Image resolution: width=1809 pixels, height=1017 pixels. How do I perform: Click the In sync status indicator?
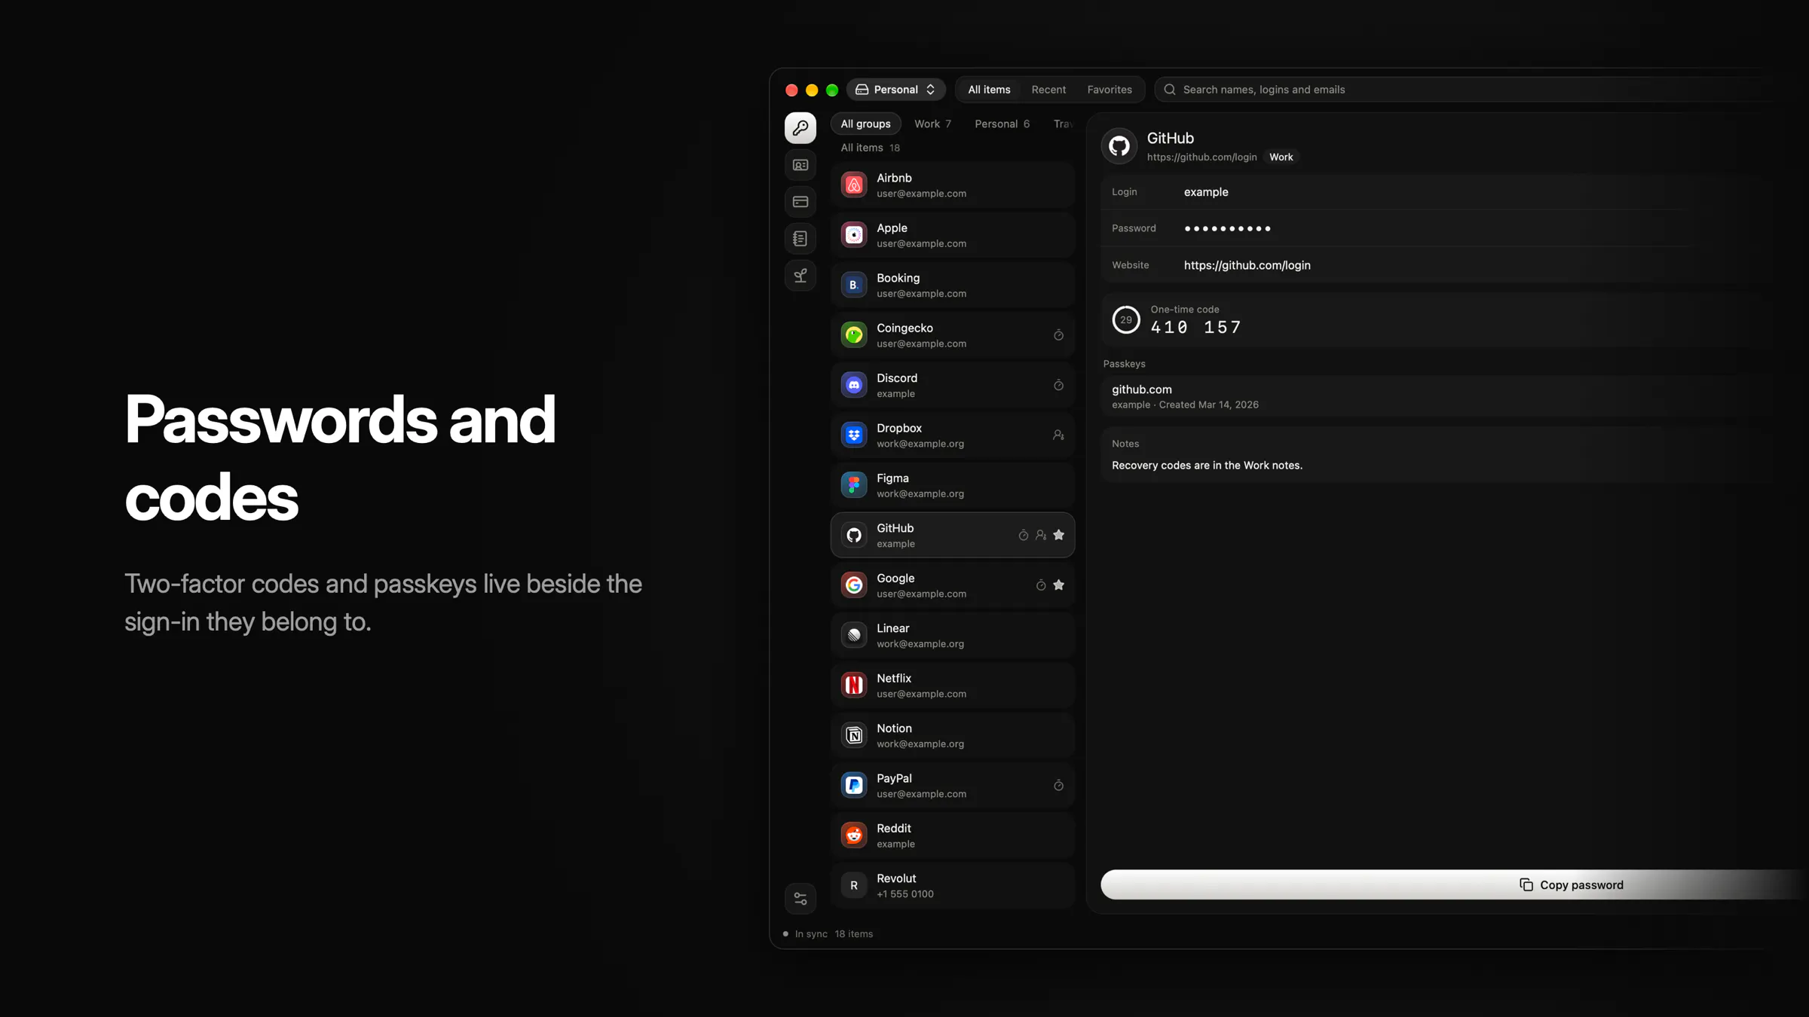(805, 934)
